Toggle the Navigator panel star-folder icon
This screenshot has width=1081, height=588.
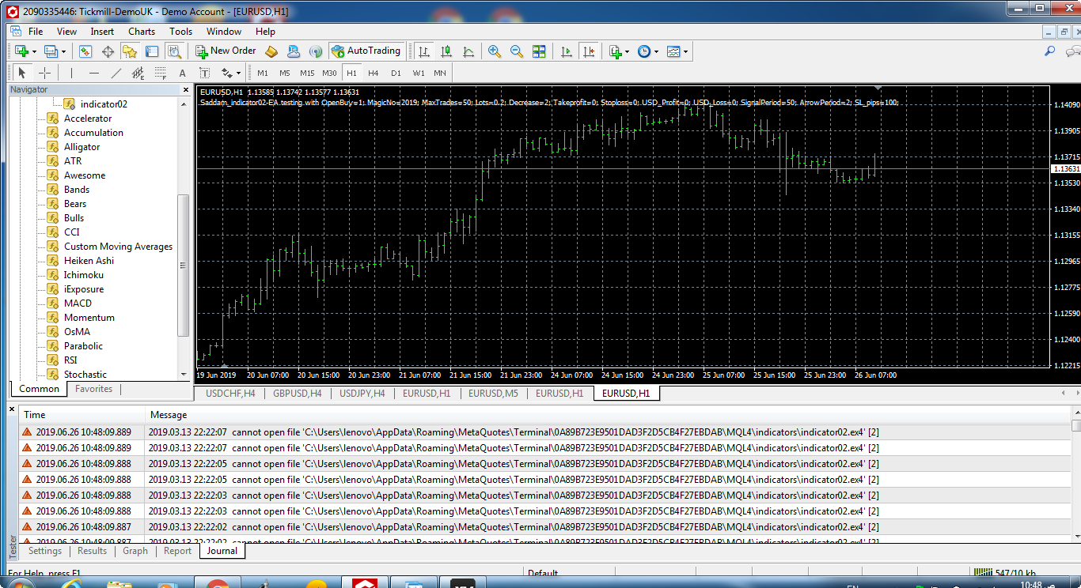click(x=130, y=51)
